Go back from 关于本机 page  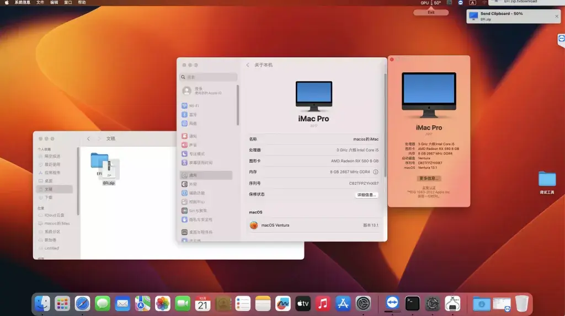(x=248, y=65)
